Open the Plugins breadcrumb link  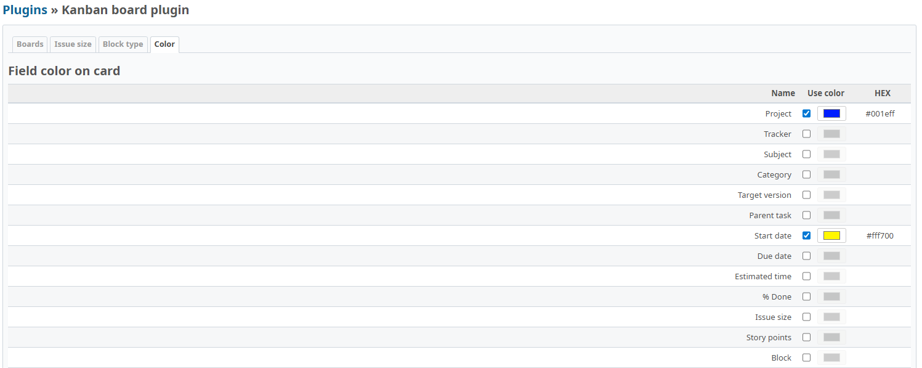pos(25,10)
